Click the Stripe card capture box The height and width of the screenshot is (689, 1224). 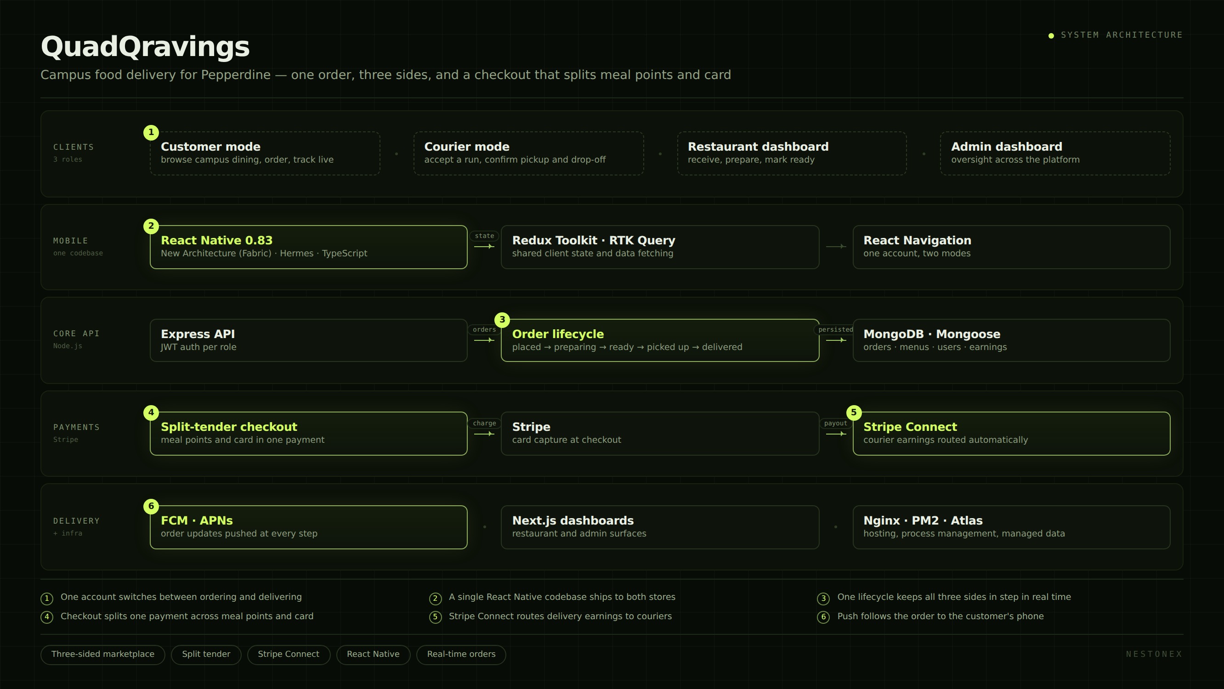660,433
